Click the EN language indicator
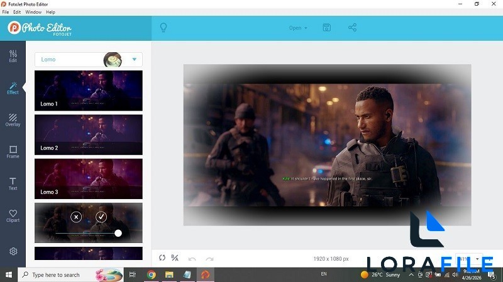Screen dimensions: 503x282 click(324, 274)
